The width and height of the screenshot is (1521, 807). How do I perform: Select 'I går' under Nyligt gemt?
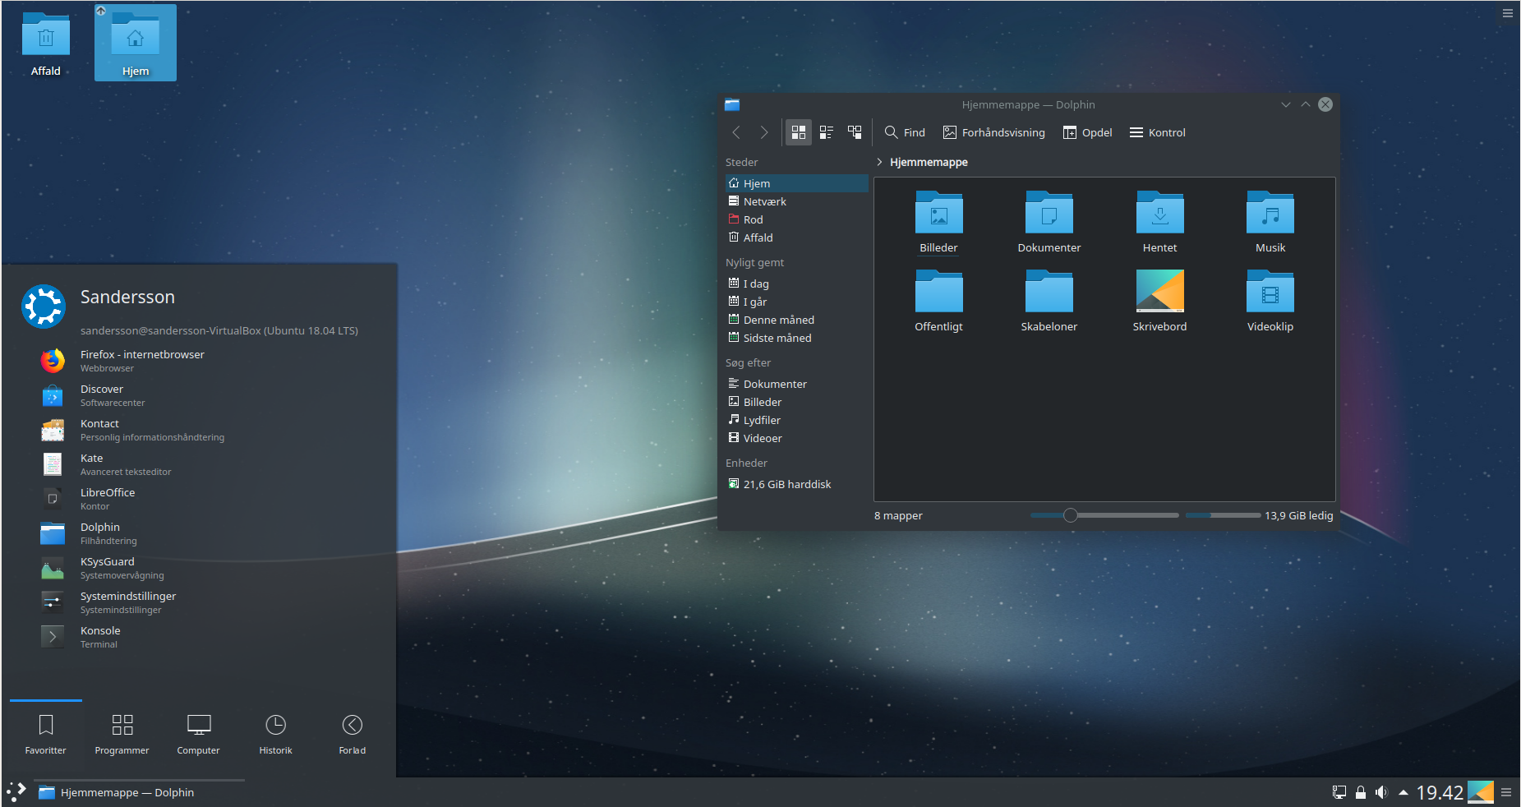tap(795, 302)
